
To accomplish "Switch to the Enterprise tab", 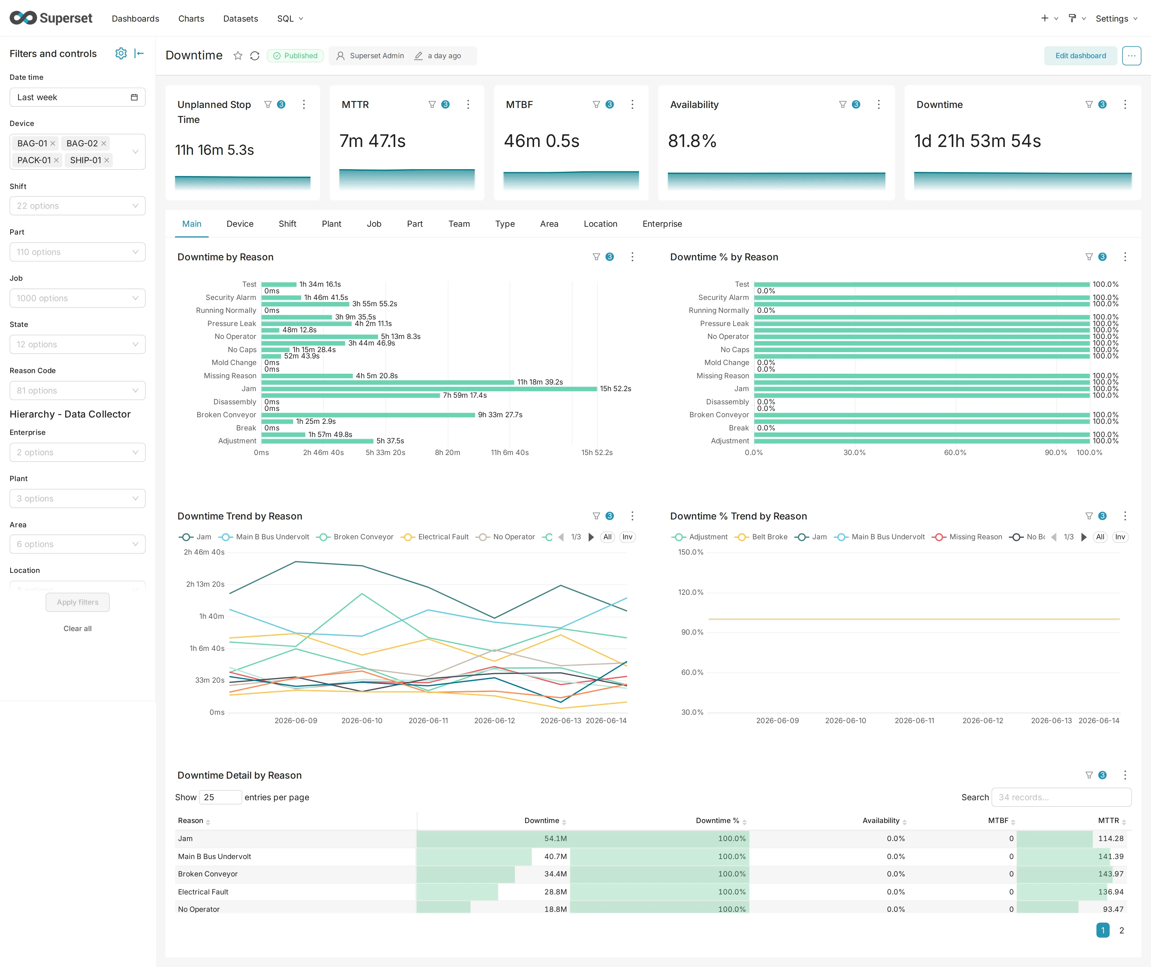I will (x=662, y=224).
